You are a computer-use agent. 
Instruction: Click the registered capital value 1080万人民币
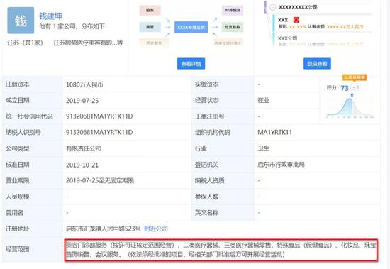click(84, 84)
